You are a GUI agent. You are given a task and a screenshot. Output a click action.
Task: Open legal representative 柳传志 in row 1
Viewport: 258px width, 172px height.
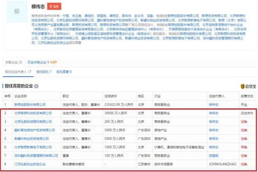(x=214, y=104)
